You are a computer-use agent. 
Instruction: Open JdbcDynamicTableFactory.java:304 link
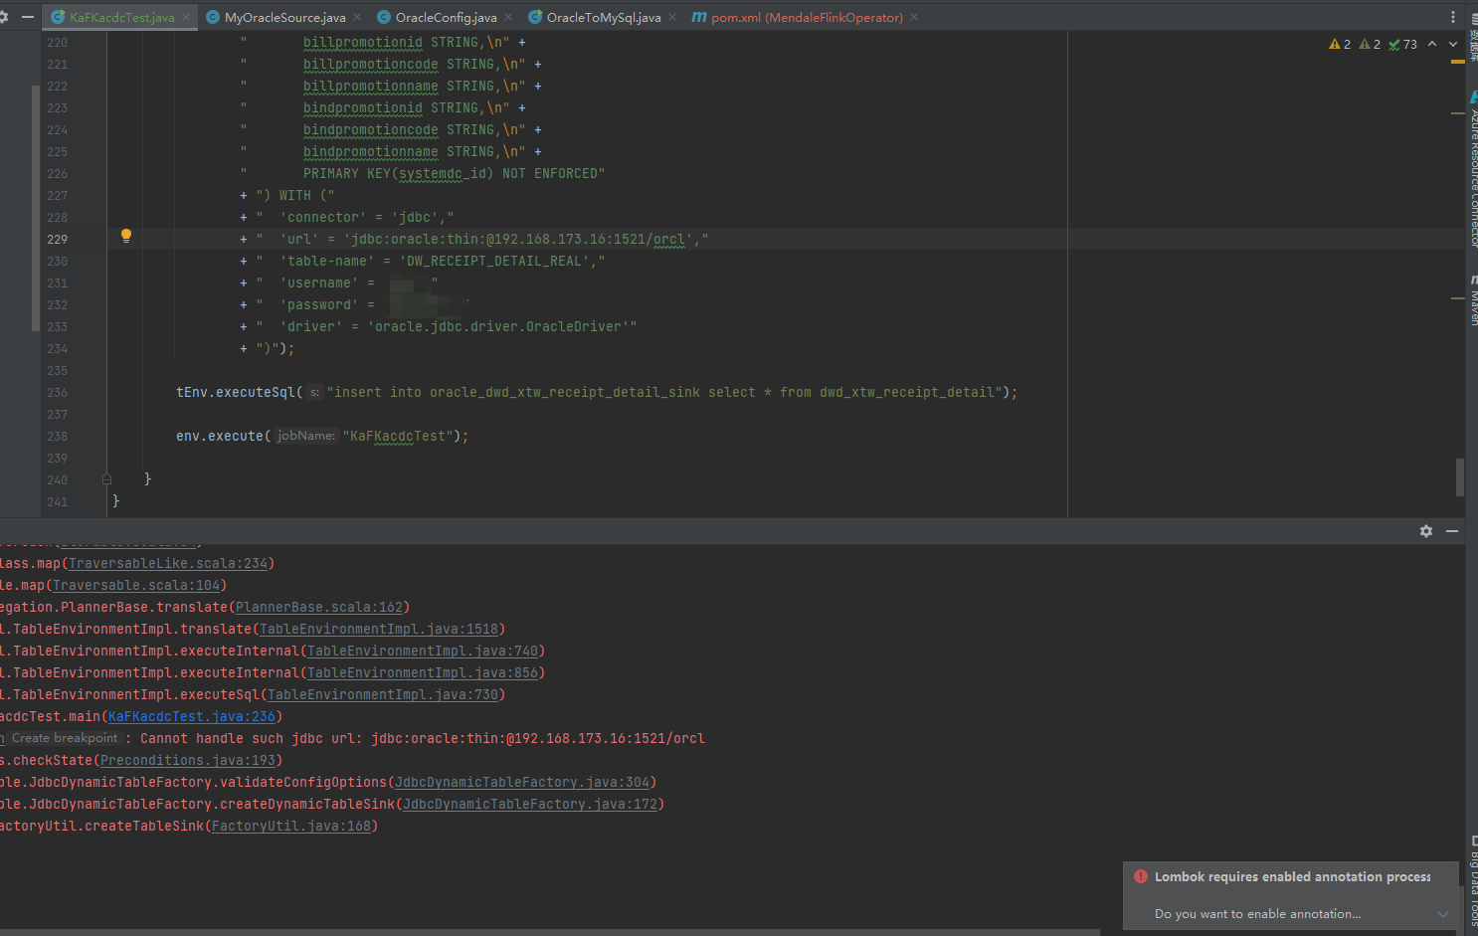(522, 782)
